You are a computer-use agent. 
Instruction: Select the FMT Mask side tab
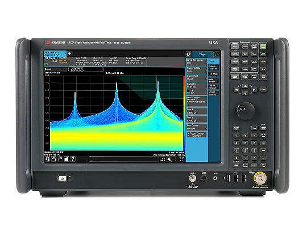[x=213, y=74]
